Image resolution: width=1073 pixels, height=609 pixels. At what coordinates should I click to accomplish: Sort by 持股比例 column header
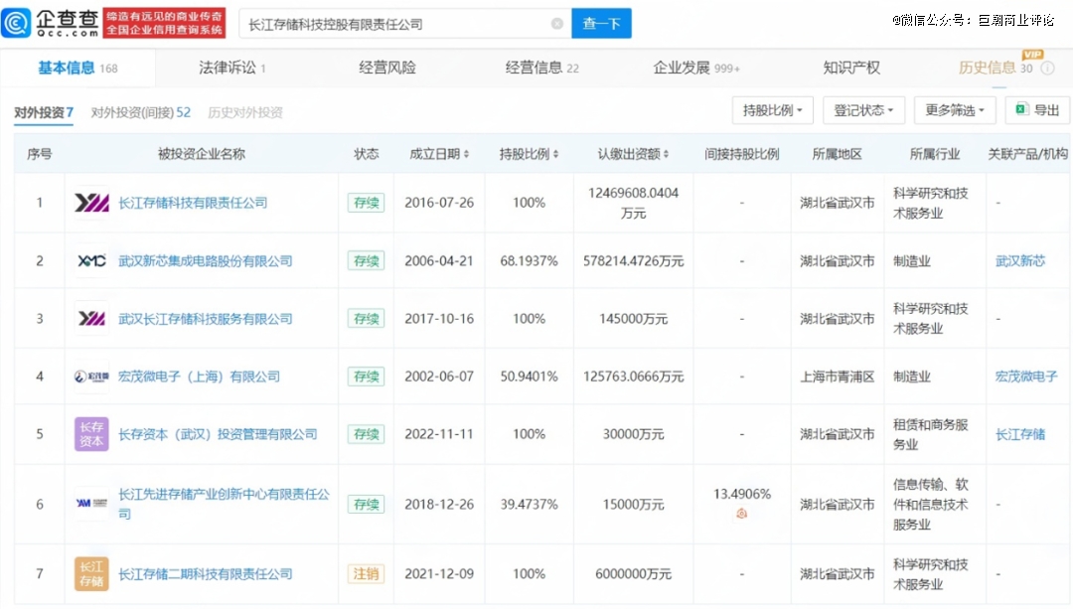(529, 154)
